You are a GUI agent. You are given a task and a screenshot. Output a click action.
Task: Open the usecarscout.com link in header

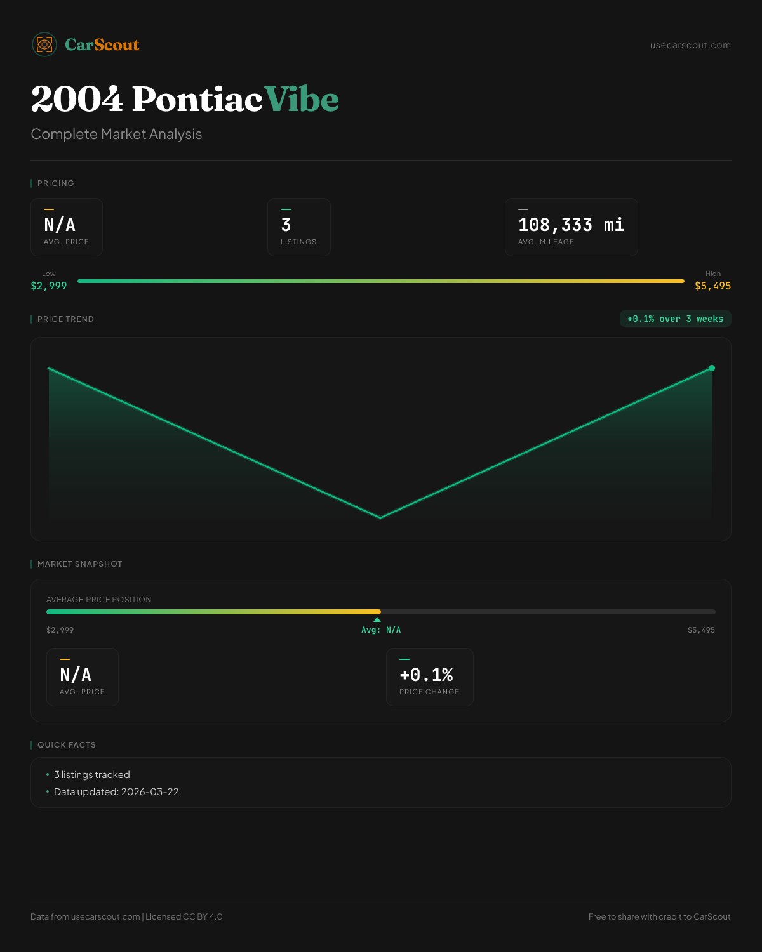pos(690,45)
